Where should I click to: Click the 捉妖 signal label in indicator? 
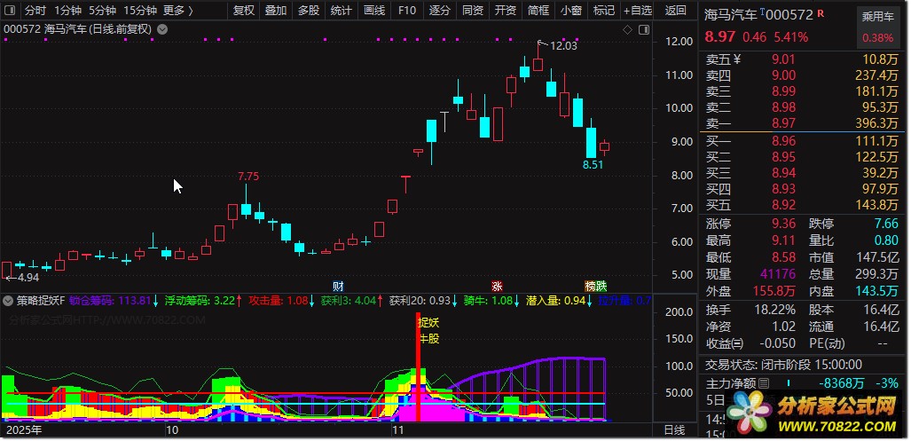(428, 324)
